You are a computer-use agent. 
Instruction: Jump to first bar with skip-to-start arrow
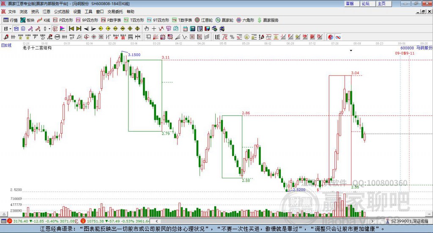71,29
